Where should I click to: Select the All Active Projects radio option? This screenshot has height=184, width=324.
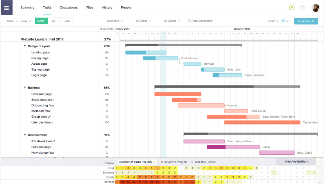(162, 162)
